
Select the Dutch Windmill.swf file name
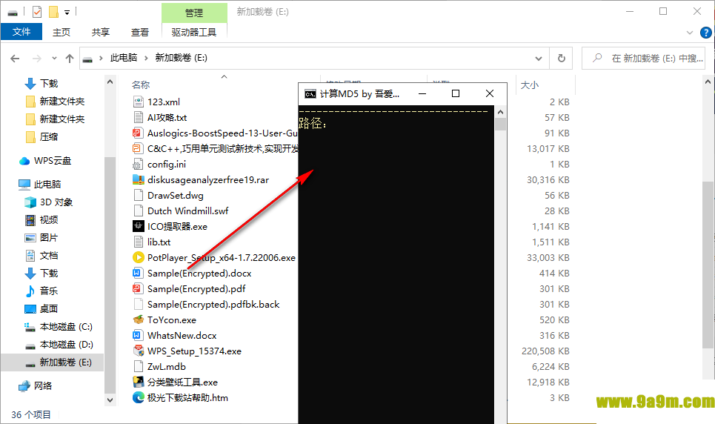(x=188, y=211)
